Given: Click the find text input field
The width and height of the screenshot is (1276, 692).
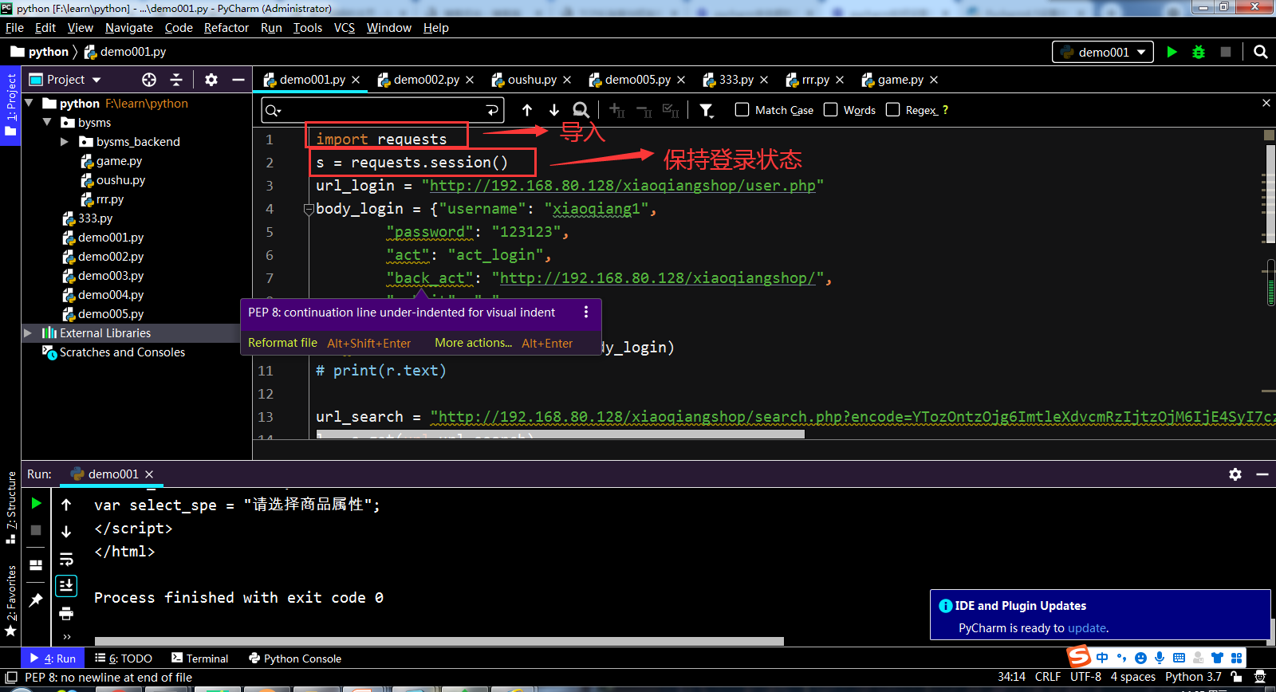Looking at the screenshot, I should coord(383,110).
